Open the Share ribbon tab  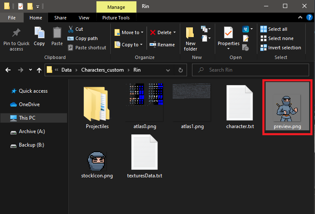[x=60, y=18]
